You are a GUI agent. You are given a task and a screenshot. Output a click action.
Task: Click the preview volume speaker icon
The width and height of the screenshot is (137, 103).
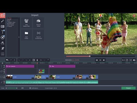tap(134, 60)
